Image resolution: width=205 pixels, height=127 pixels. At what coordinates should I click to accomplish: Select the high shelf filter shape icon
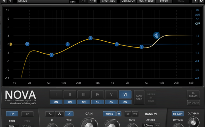(x=69, y=114)
